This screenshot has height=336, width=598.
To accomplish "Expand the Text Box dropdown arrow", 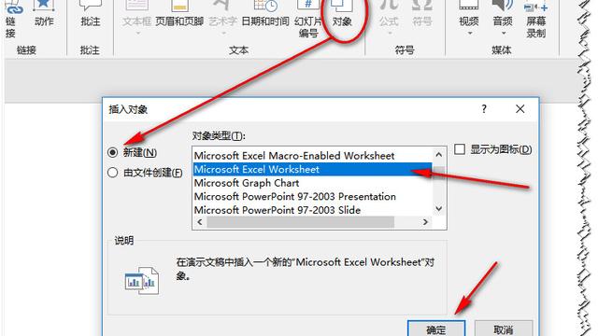I will point(137,34).
